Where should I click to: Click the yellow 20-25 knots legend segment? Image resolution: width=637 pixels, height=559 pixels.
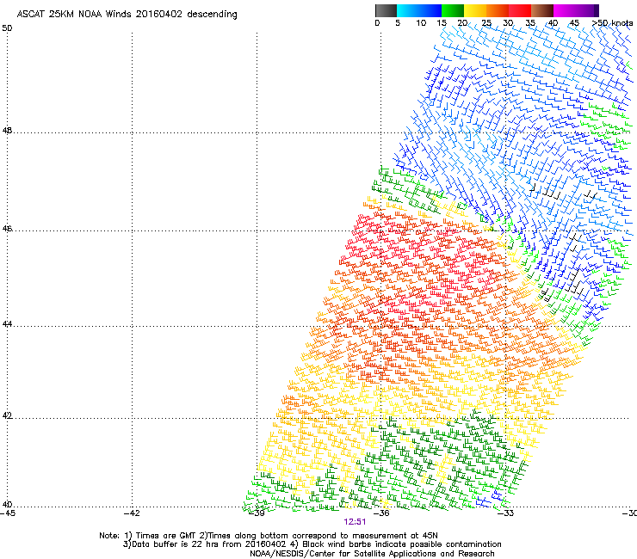tap(475, 10)
